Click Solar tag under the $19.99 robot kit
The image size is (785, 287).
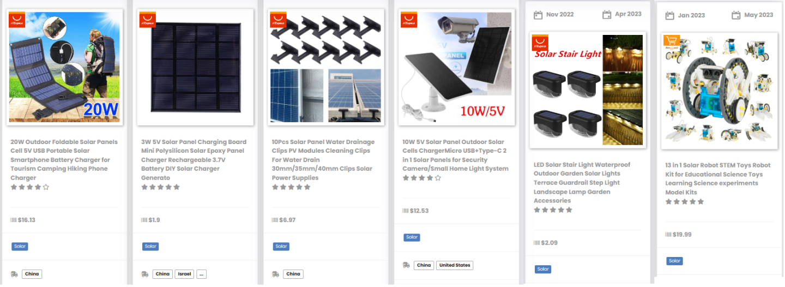[674, 261]
